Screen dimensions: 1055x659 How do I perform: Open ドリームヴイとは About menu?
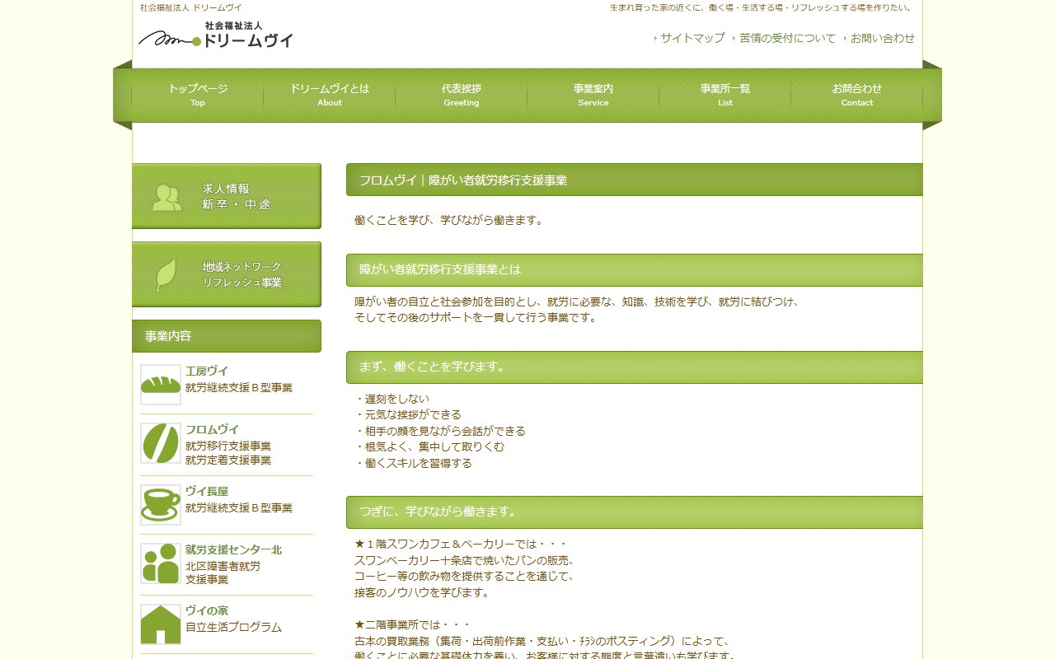tap(330, 95)
